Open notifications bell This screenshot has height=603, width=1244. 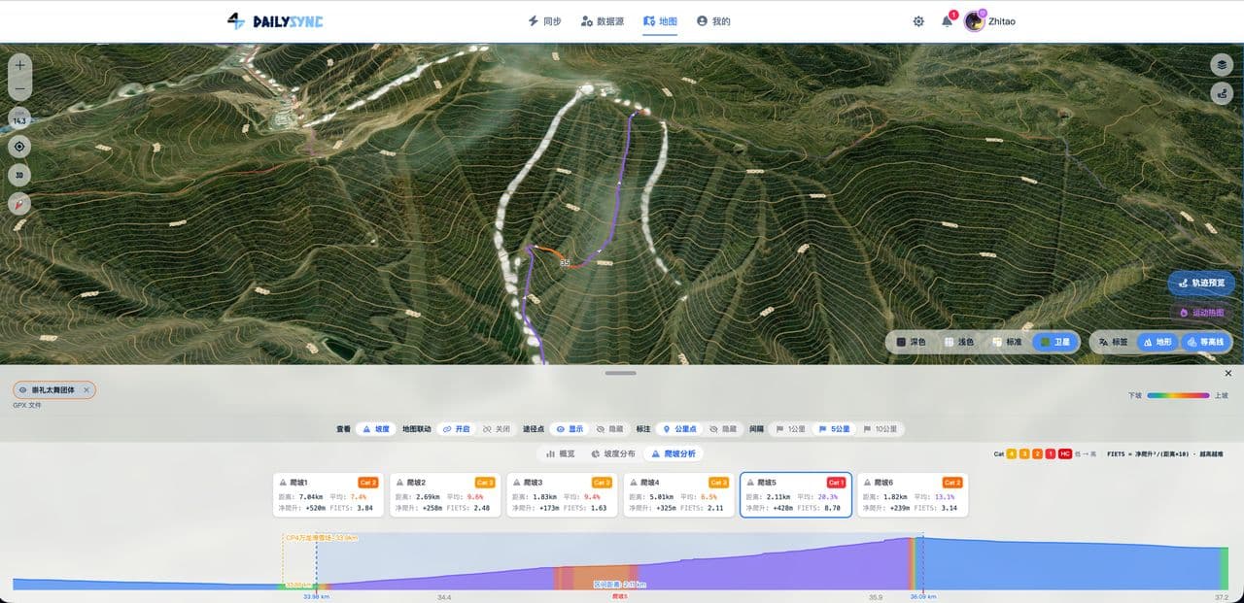coord(948,21)
